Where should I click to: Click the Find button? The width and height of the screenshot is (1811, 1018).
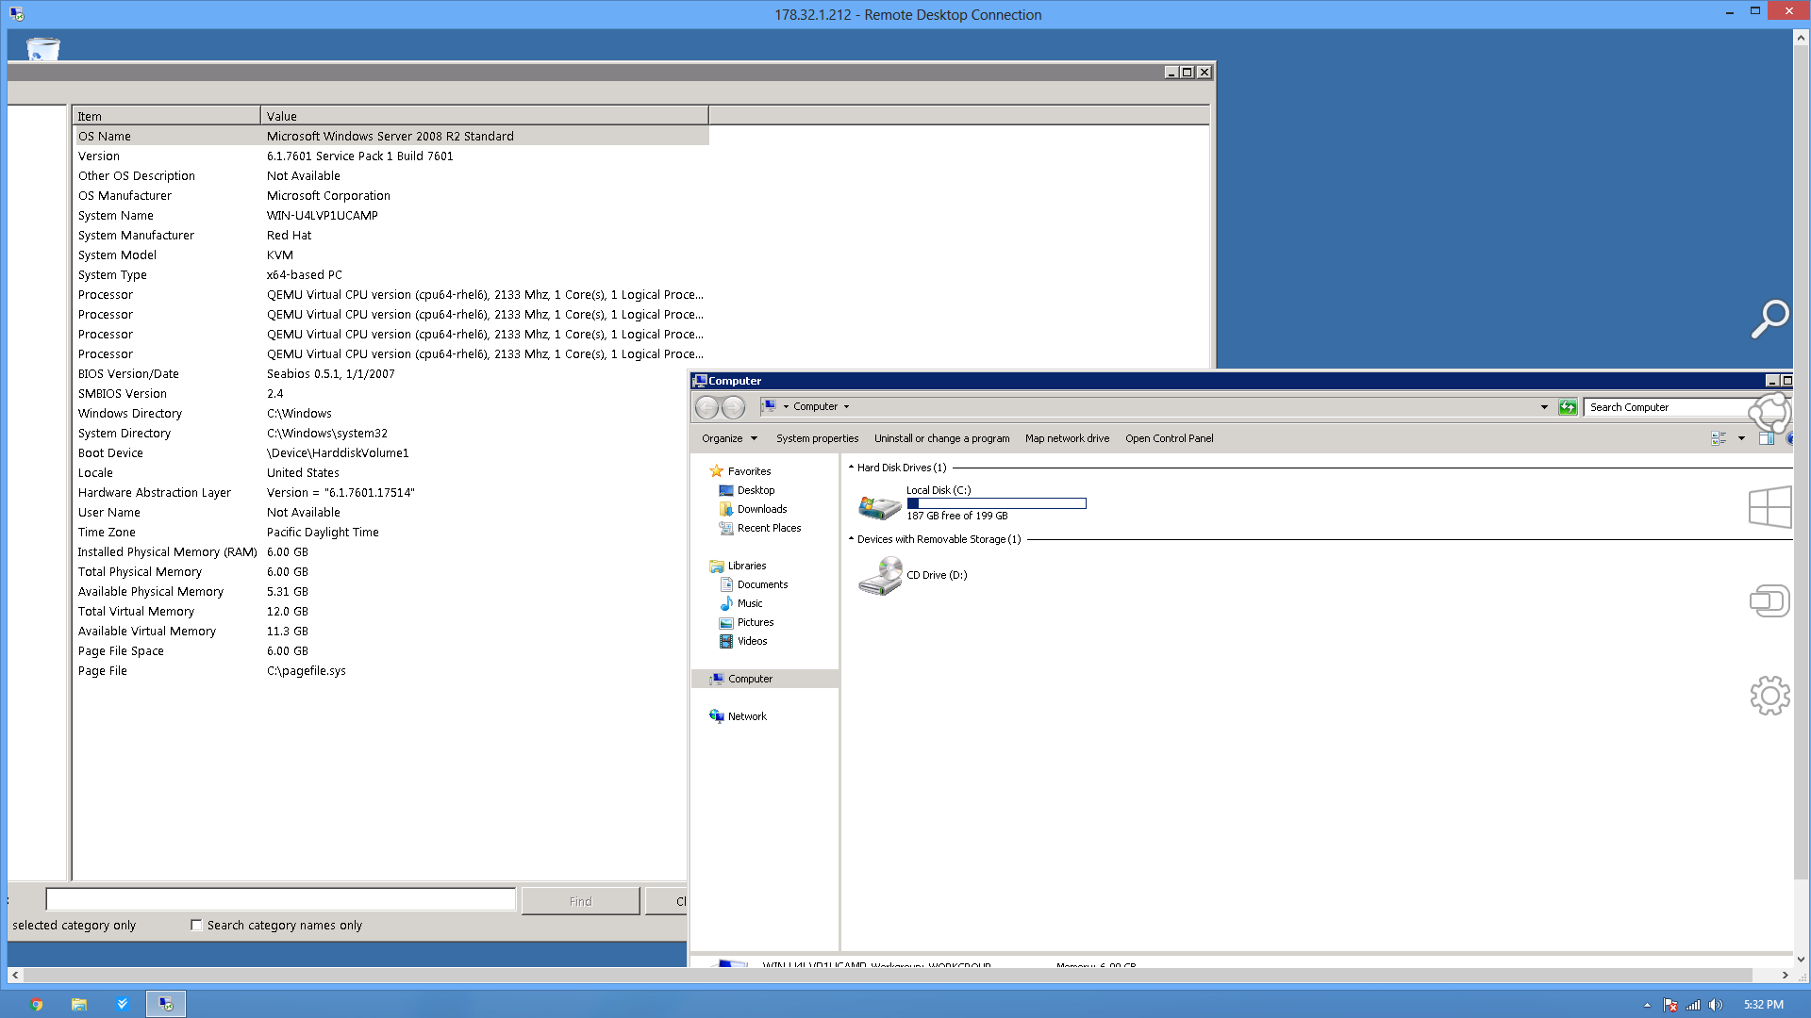point(580,901)
